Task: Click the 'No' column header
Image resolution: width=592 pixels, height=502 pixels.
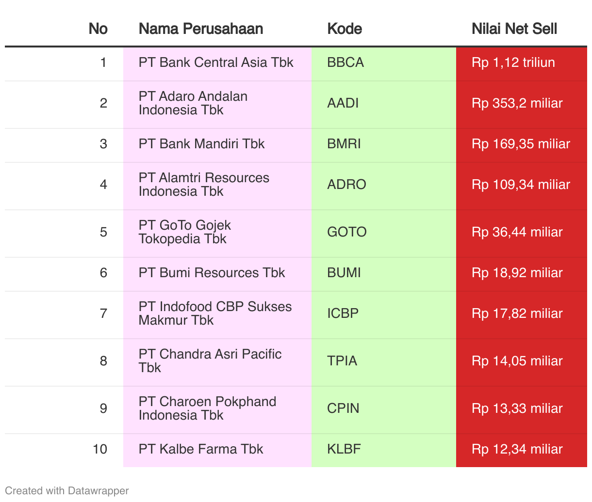Action: pyautogui.click(x=98, y=29)
